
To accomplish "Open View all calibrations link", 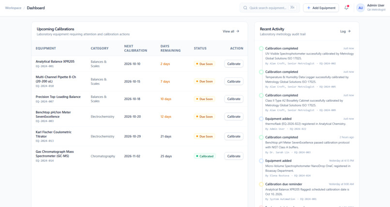I will [x=231, y=31].
